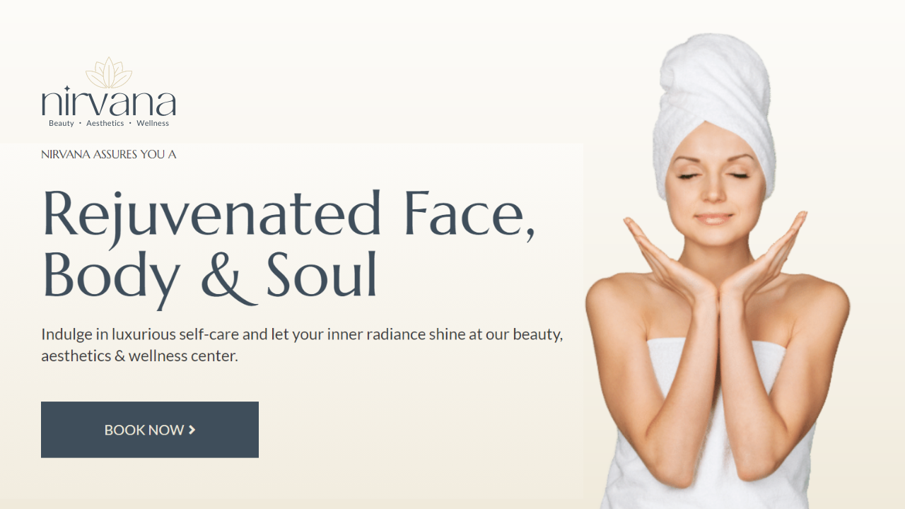The height and width of the screenshot is (509, 905).
Task: Click the text aesthetics & wellness center
Action: click(x=140, y=356)
